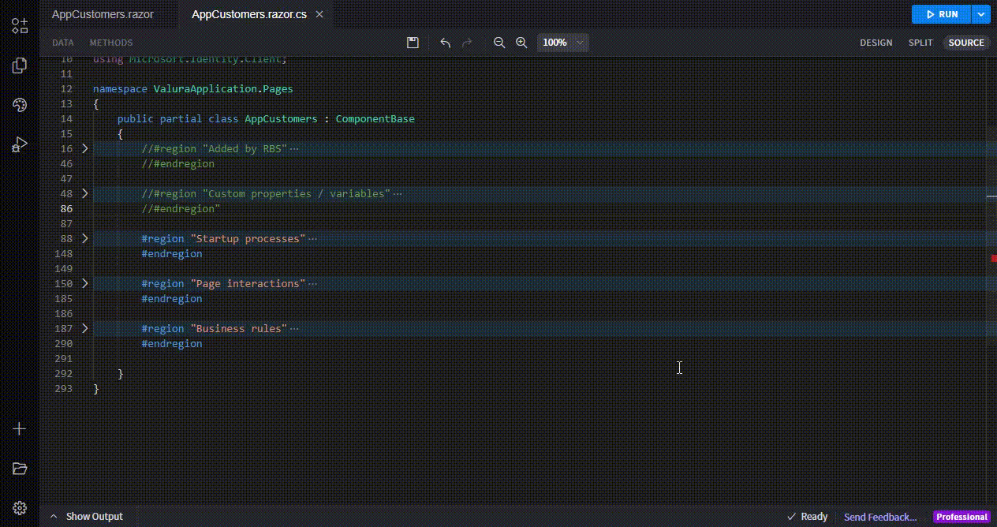Expand the "Page interactions" region chevron
Image resolution: width=997 pixels, height=527 pixels.
coord(85,283)
